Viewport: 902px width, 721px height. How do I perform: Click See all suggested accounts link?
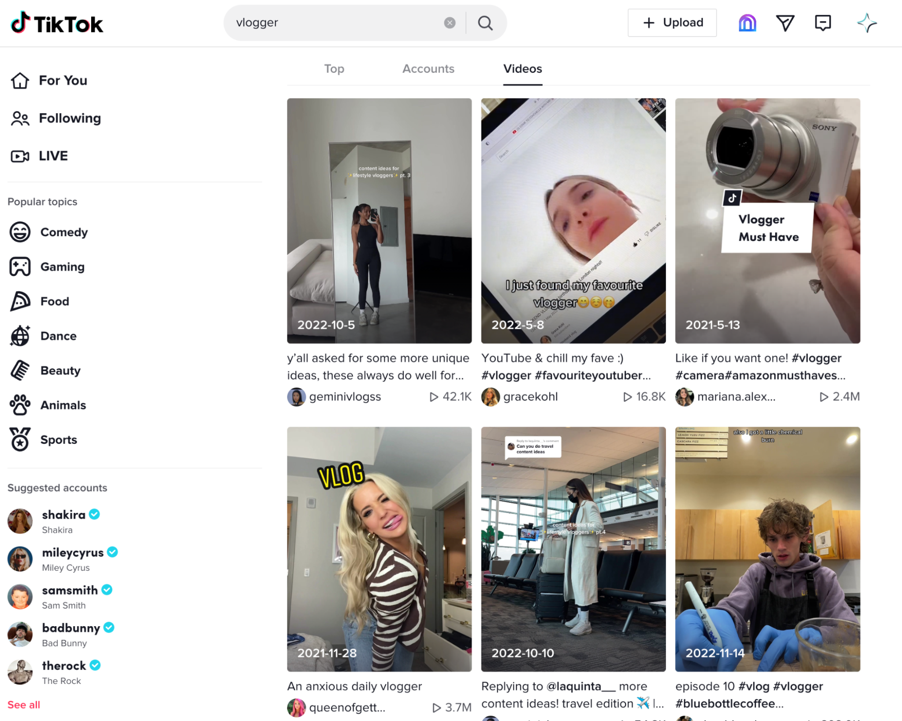(22, 705)
